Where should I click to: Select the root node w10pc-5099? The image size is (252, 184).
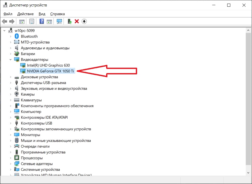[x=25, y=30]
